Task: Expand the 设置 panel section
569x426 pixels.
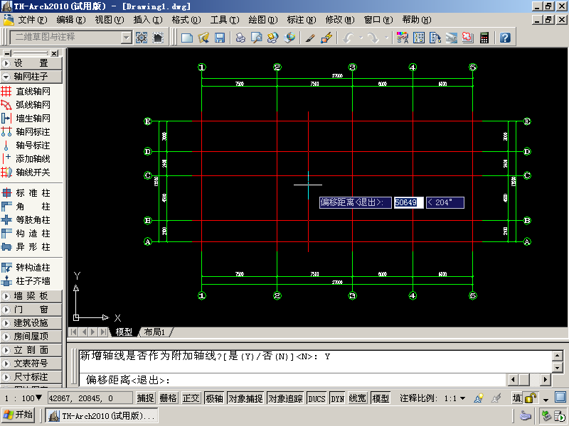Action: click(x=31, y=63)
